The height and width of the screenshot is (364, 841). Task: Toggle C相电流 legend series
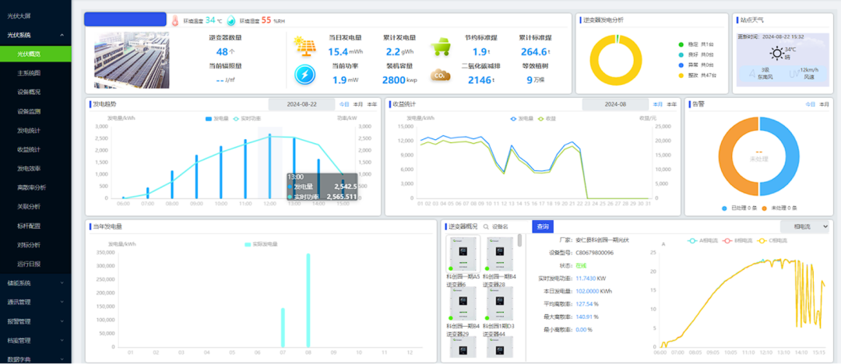tap(772, 240)
